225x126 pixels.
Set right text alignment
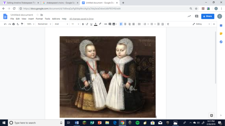[129, 24]
